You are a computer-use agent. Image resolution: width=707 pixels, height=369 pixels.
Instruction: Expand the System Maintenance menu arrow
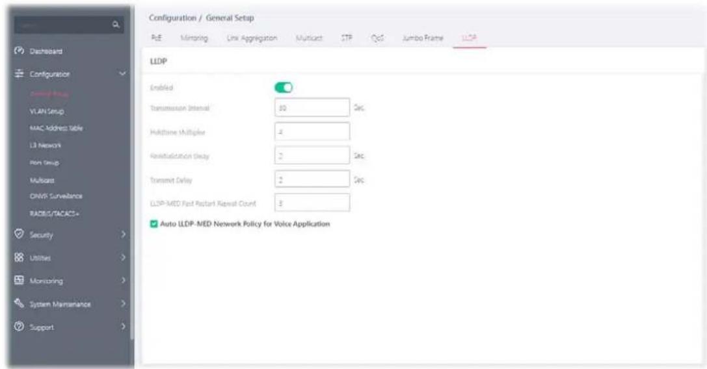click(123, 303)
